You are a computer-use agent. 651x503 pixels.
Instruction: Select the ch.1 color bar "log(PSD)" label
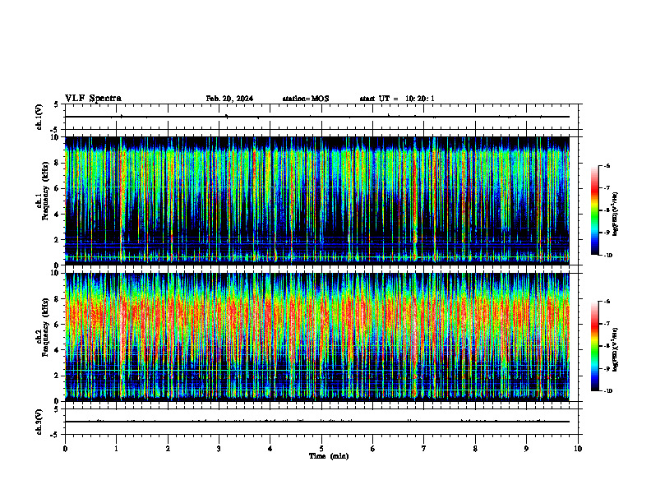point(615,214)
